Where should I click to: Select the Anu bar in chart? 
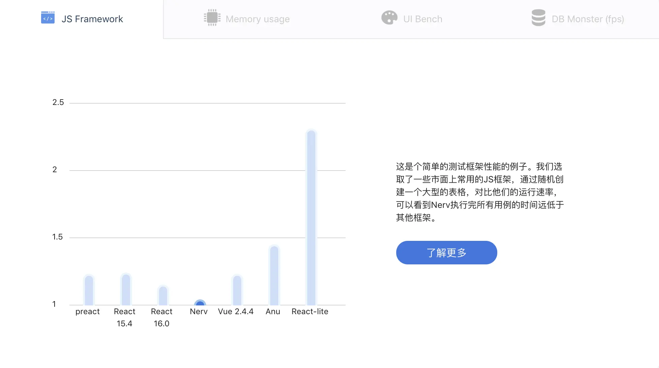274,275
